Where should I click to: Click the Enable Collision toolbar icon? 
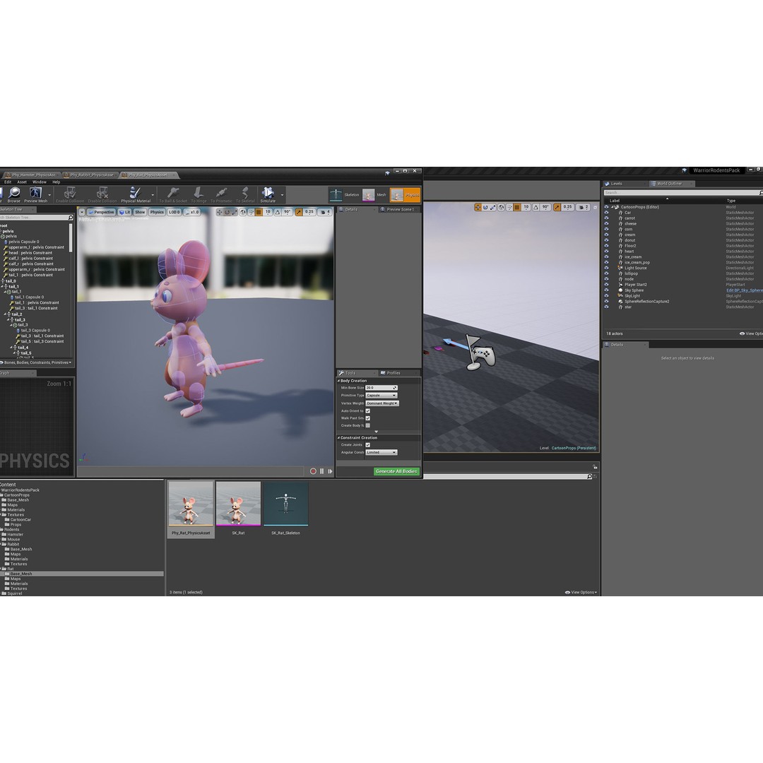pyautogui.click(x=70, y=194)
